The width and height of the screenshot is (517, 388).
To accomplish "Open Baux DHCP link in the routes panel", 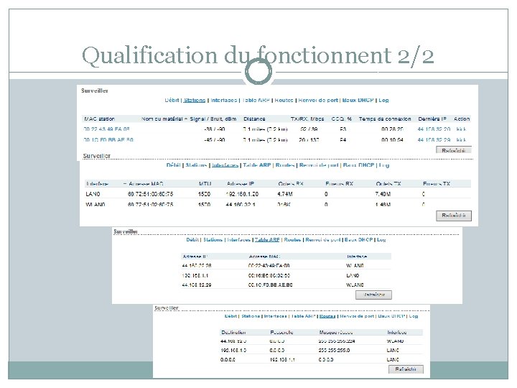I will tap(391, 316).
